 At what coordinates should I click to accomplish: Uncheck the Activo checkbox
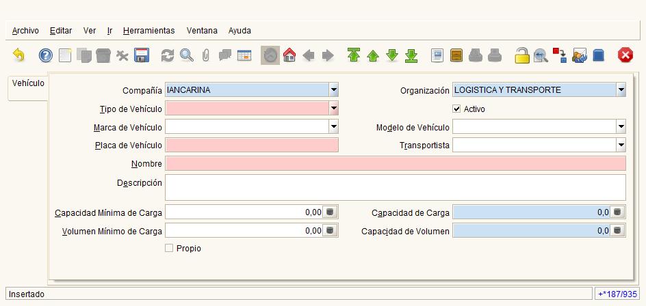456,109
